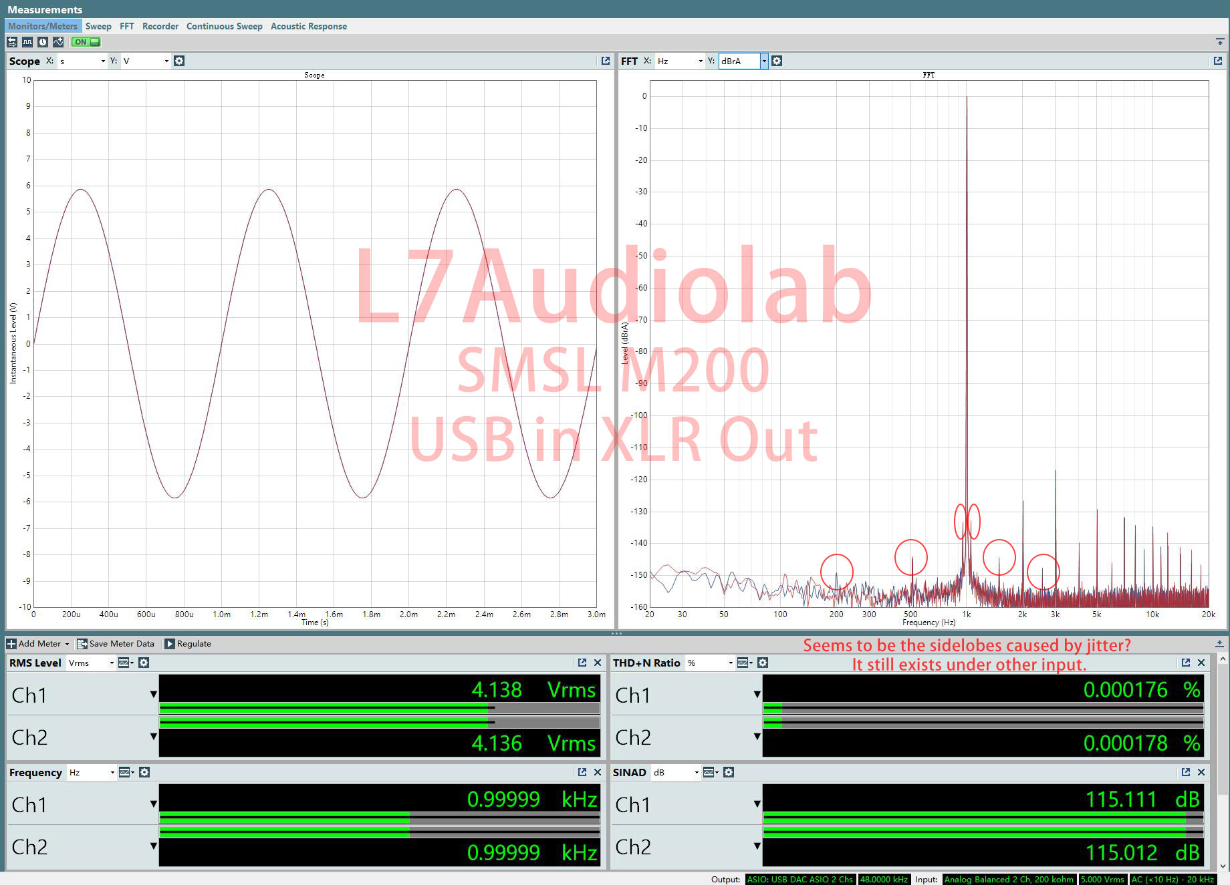Open FFT Y axis dBrA dropdown

(743, 61)
